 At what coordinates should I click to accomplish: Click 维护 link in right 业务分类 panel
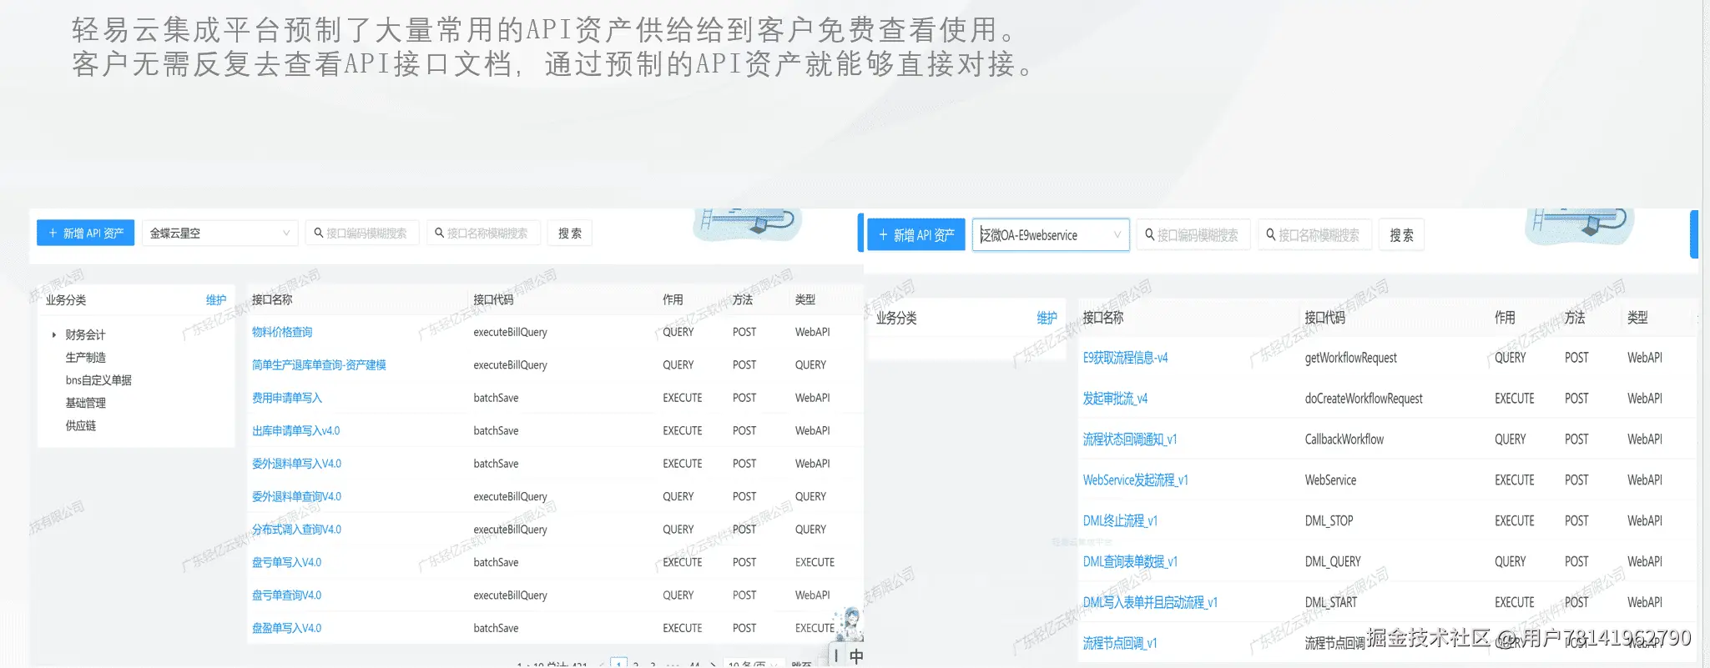1047,318
